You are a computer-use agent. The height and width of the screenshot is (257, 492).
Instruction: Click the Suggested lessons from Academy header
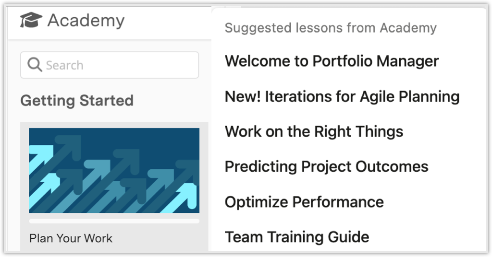tap(331, 28)
